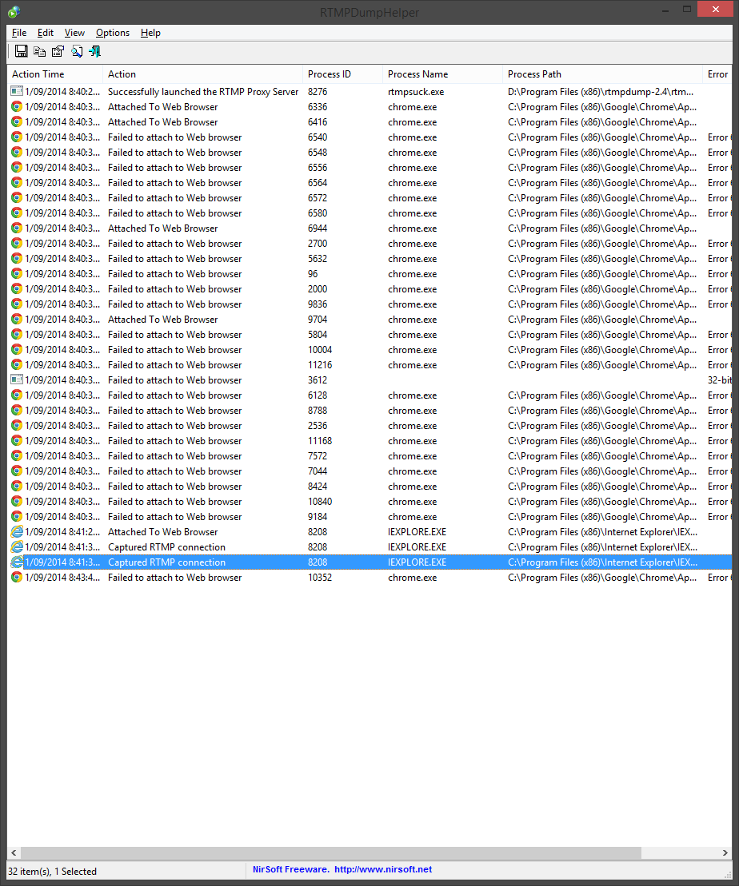Click the Chrome icon for process 6944
The height and width of the screenshot is (886, 739).
(x=17, y=228)
